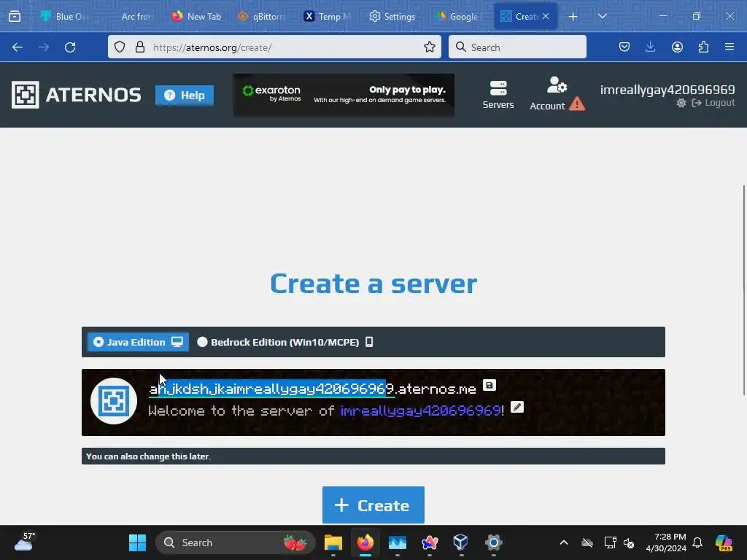Switch to the Temp M tab

tap(328, 16)
